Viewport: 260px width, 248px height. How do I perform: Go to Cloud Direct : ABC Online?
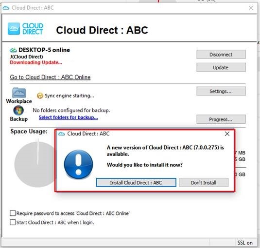50,77
